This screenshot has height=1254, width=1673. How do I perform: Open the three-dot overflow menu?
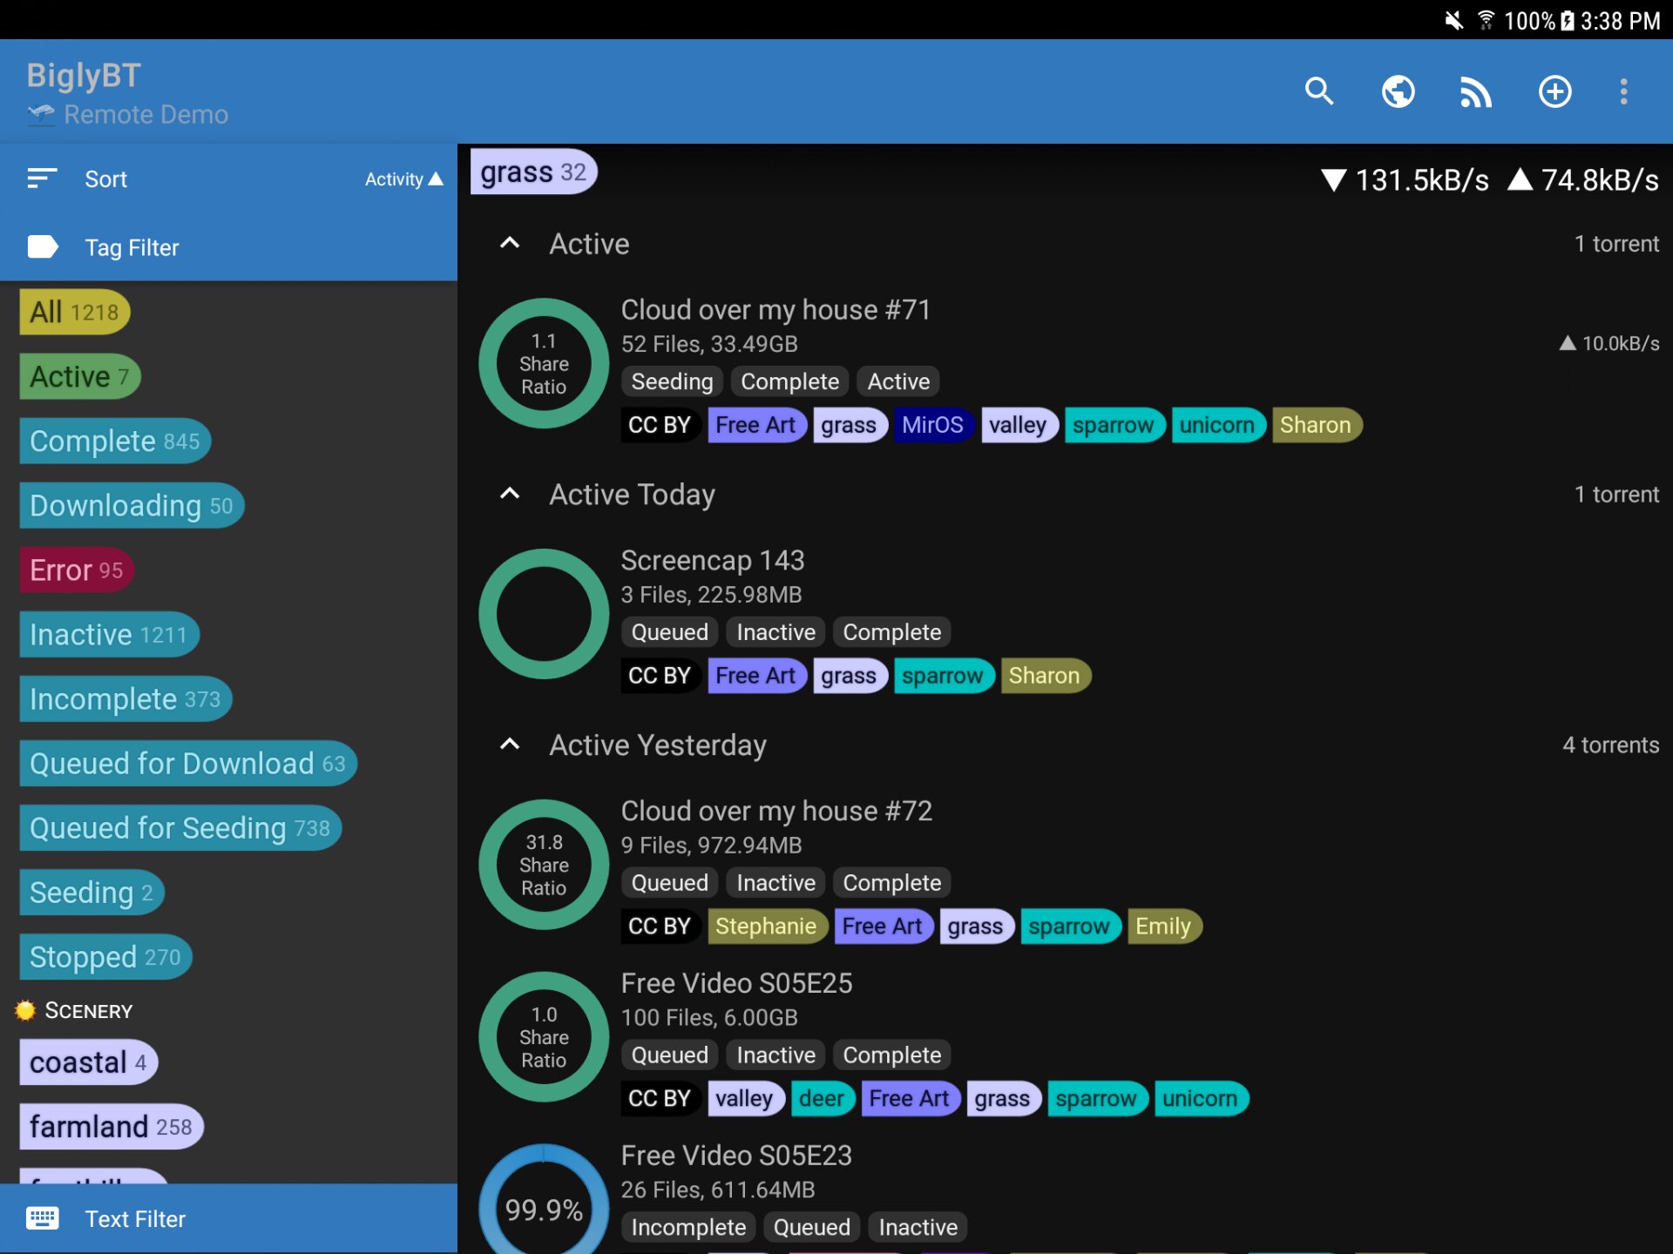tap(1623, 91)
